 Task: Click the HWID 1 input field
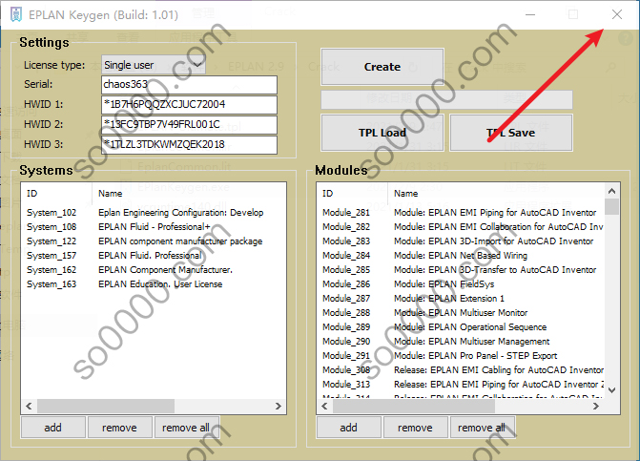189,105
